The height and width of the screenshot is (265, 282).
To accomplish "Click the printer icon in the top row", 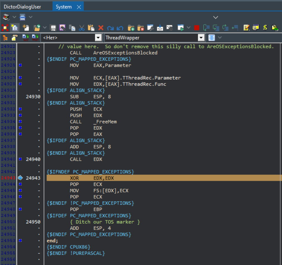I will click(23, 17).
